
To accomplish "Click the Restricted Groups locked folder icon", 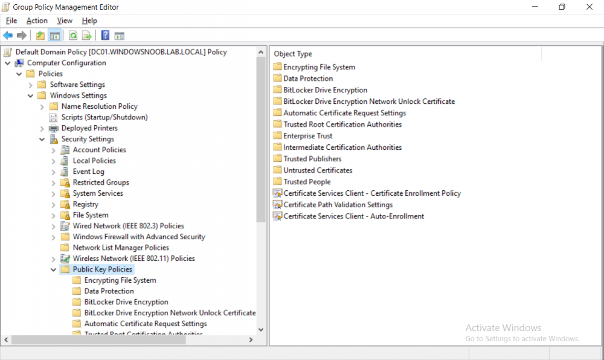I will click(65, 182).
